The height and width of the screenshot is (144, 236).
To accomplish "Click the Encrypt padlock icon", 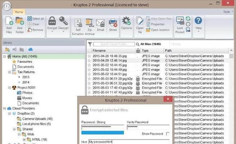I will pos(52,21).
